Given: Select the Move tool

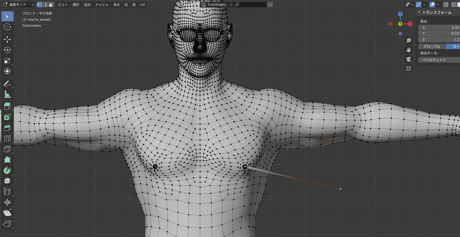Looking at the screenshot, I should coord(7,39).
